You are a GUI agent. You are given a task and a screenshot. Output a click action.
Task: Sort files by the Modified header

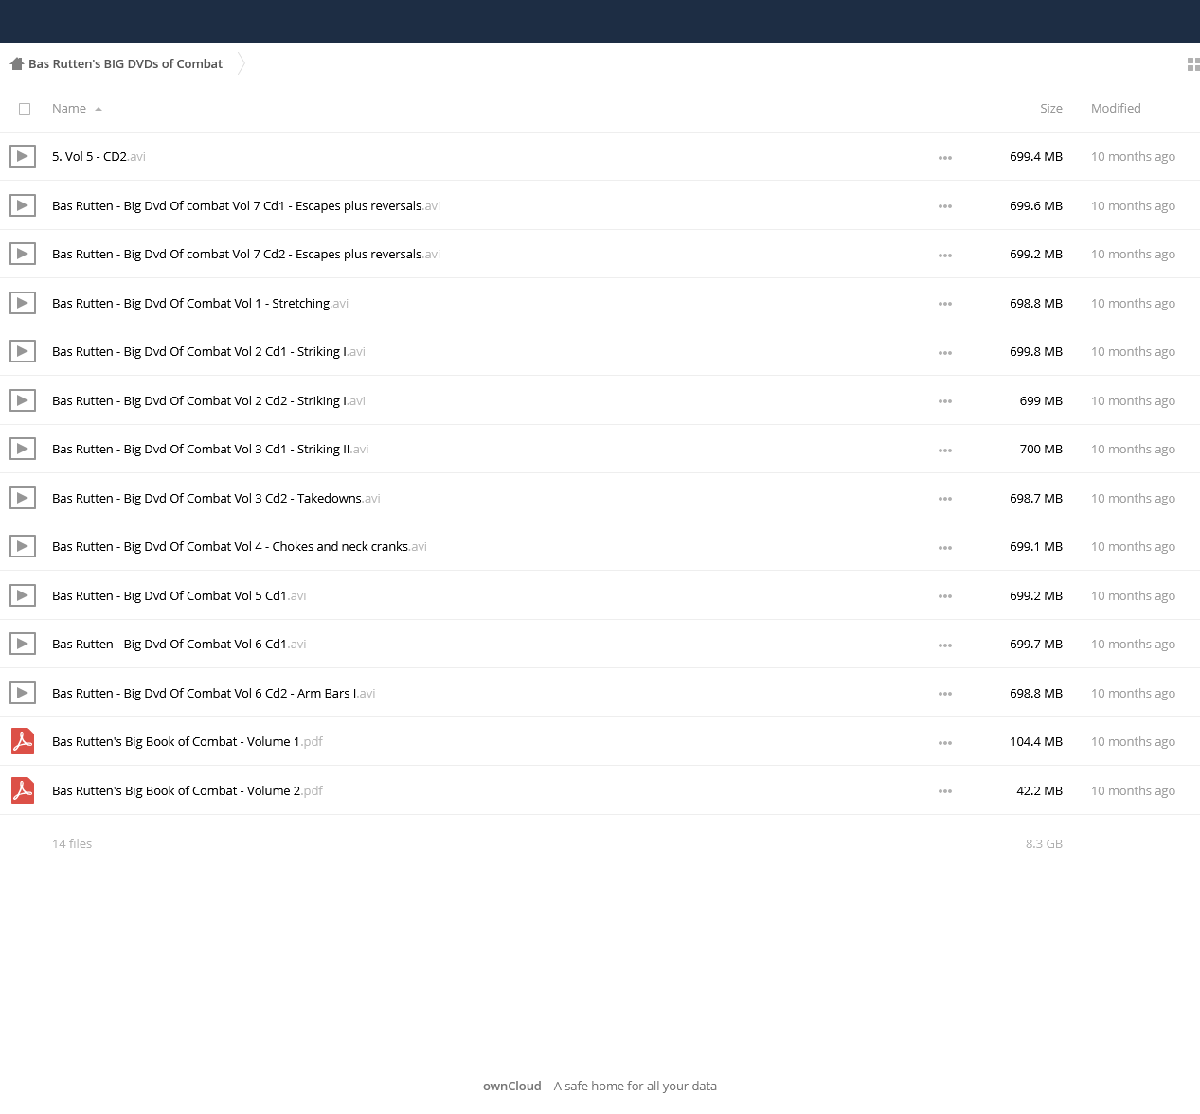(x=1116, y=109)
